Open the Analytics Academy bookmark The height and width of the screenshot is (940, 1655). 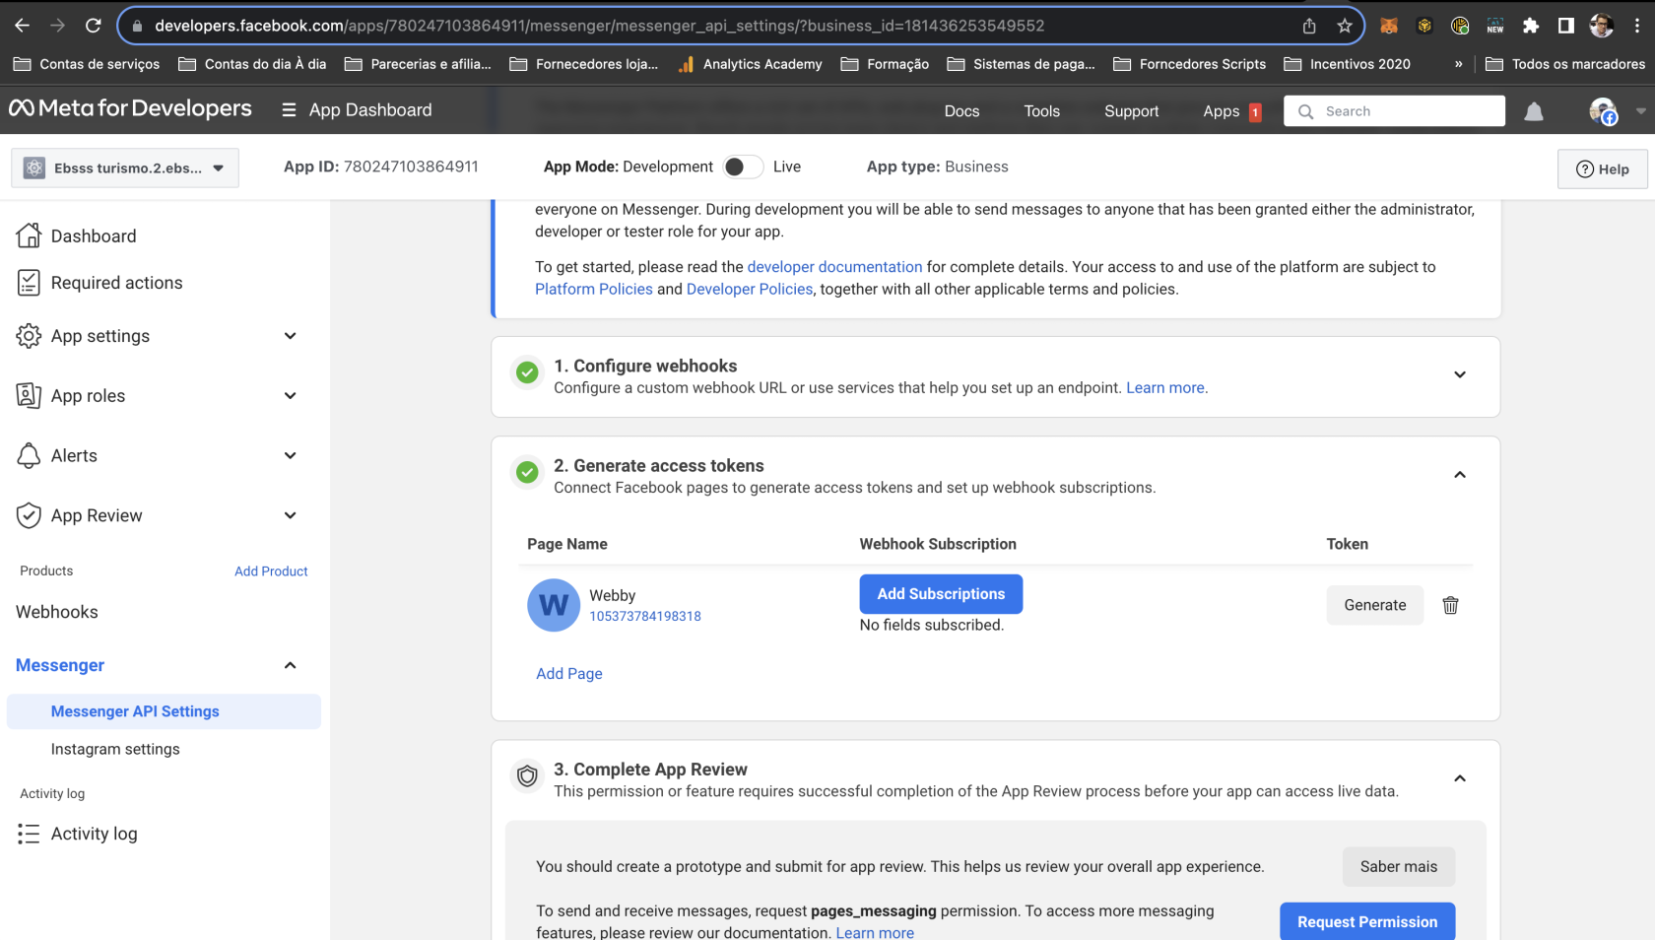coord(750,64)
